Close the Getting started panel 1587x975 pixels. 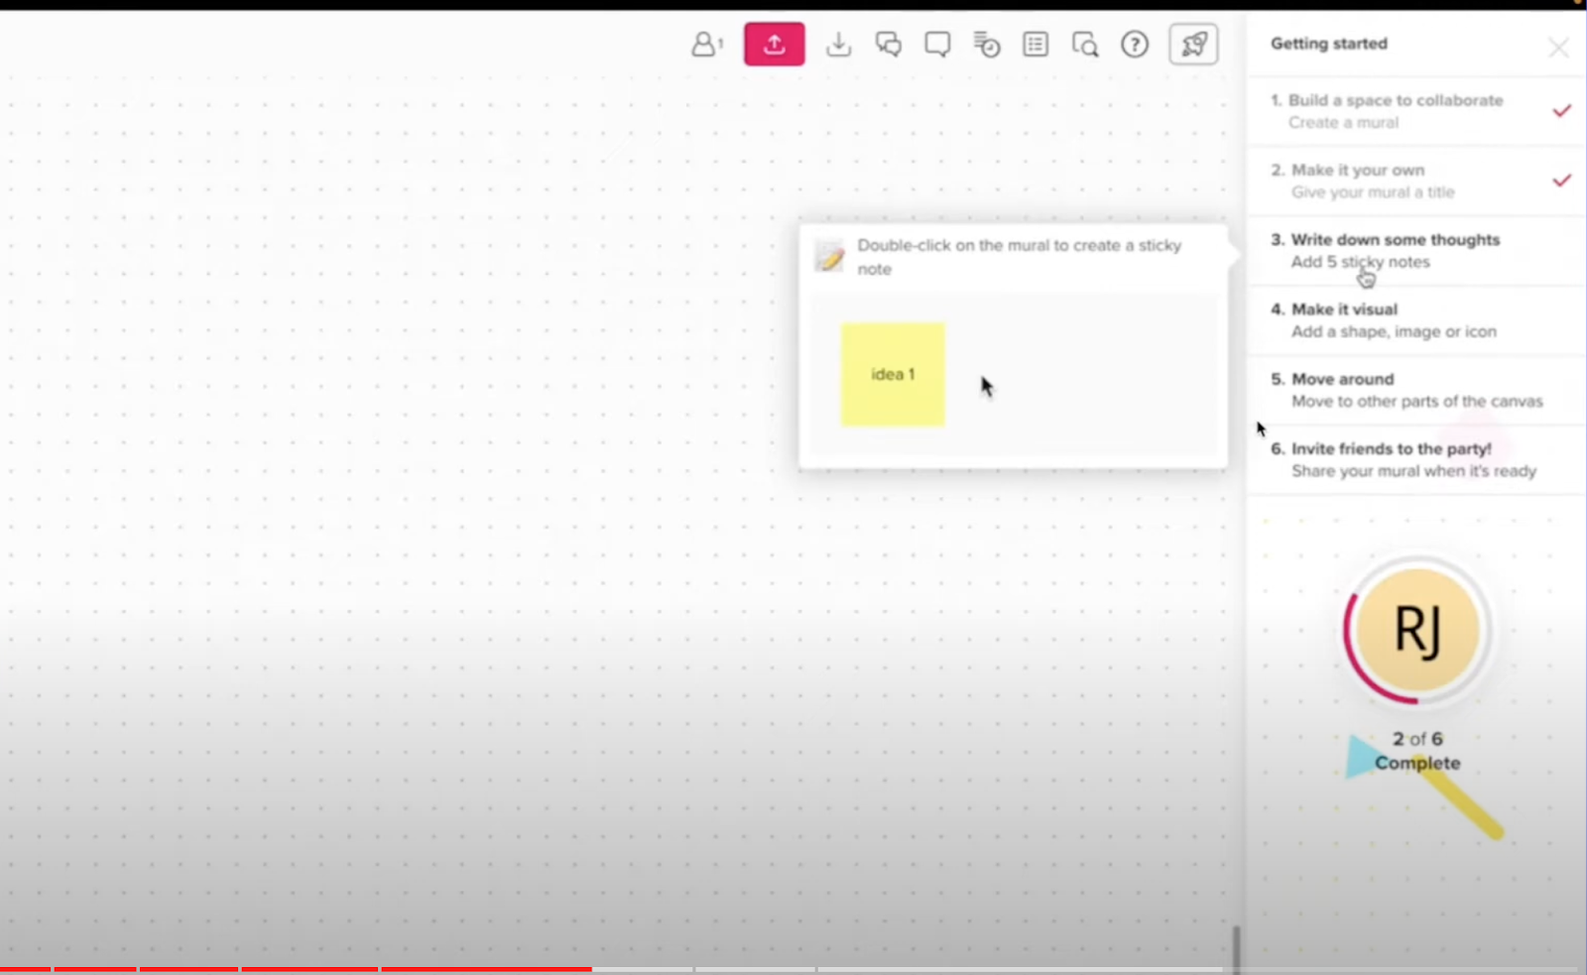click(x=1558, y=48)
